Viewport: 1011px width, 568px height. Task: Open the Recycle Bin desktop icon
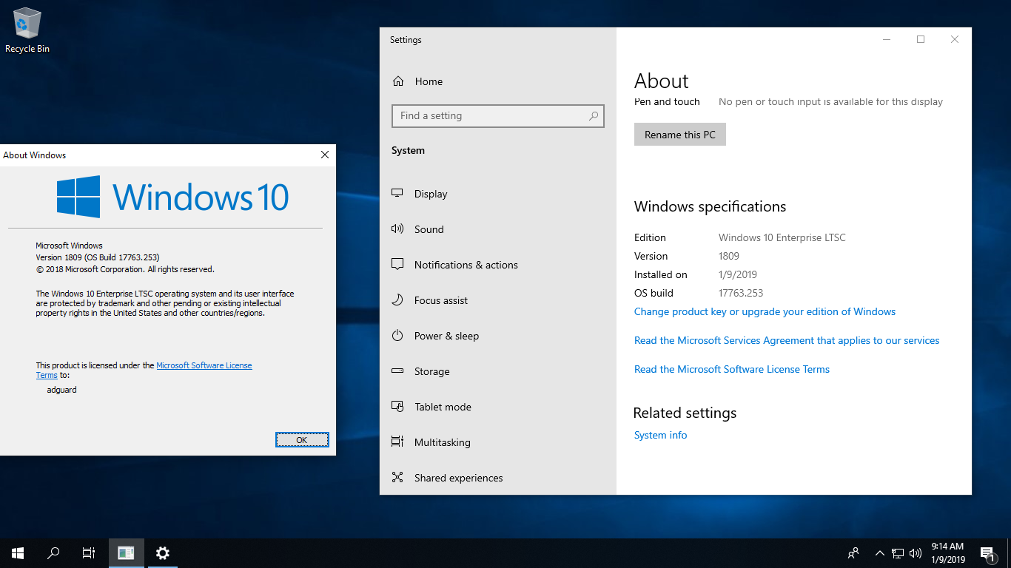[x=27, y=30]
